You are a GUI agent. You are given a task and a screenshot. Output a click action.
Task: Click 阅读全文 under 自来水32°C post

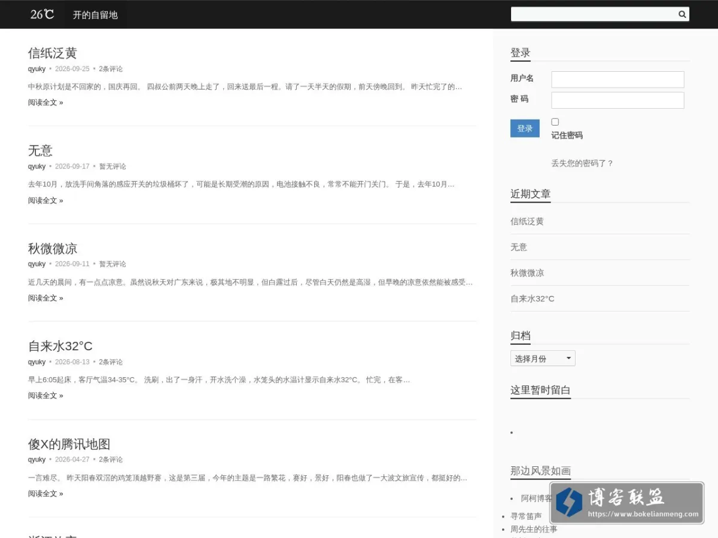[x=45, y=395]
